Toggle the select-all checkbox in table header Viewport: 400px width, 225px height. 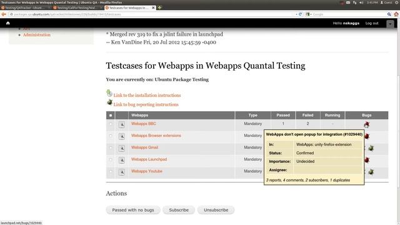[x=111, y=115]
